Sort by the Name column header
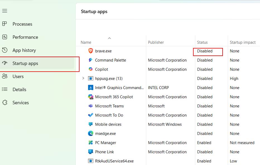The image size is (260, 165). pos(86,42)
